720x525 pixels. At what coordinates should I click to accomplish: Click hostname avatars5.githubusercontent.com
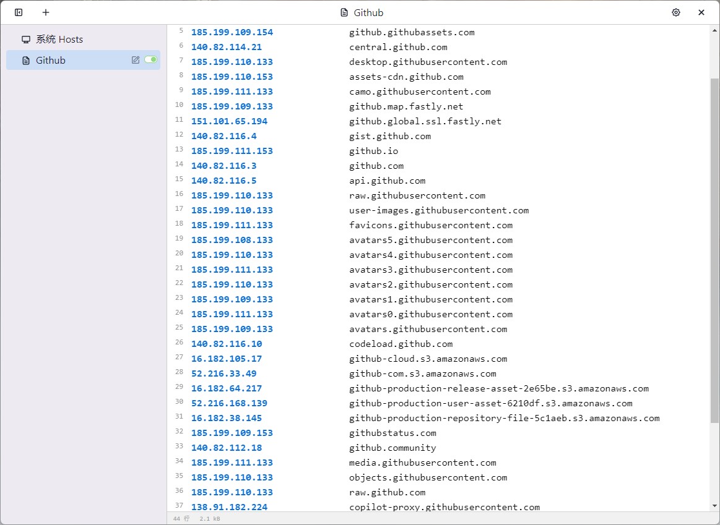(x=431, y=241)
